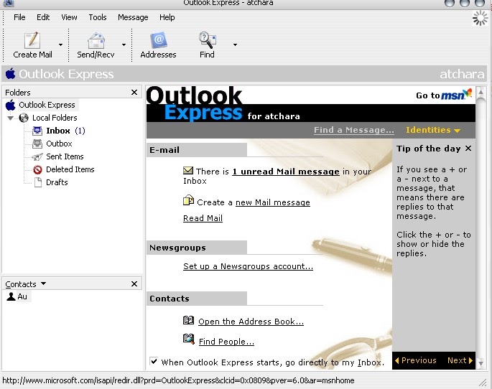This screenshot has width=492, height=389.
Task: Select the Inbox folder icon
Action: pyautogui.click(x=37, y=131)
